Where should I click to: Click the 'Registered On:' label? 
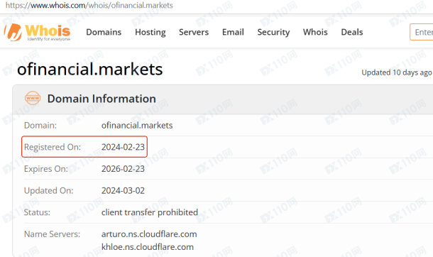(x=53, y=147)
